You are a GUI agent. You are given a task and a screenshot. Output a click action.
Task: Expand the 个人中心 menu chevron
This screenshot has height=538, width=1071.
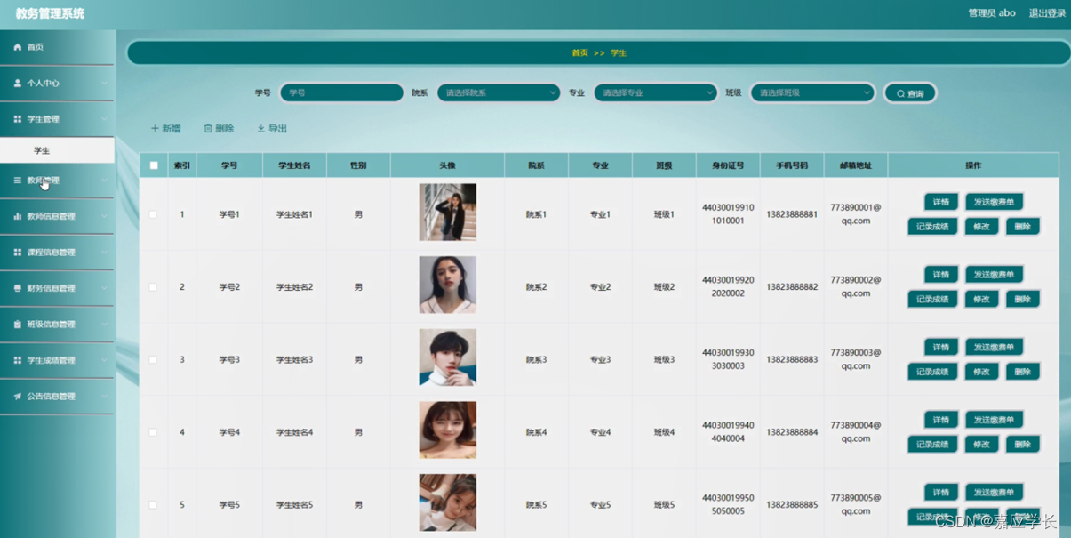click(x=104, y=84)
